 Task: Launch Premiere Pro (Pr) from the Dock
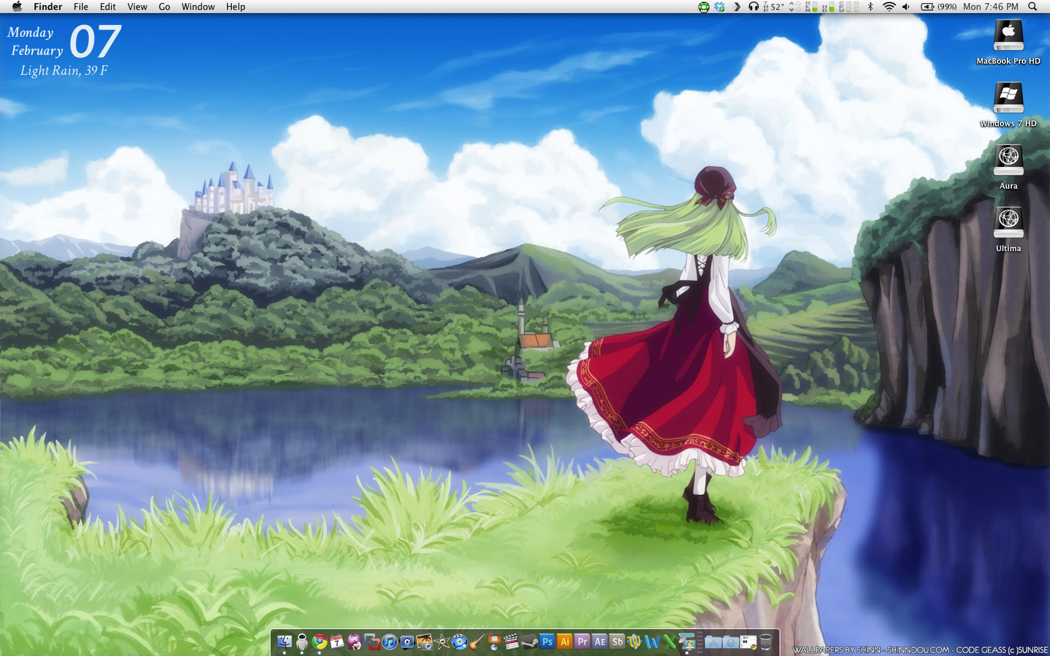tap(582, 642)
